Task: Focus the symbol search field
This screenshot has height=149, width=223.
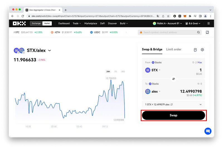Action: click(169, 32)
